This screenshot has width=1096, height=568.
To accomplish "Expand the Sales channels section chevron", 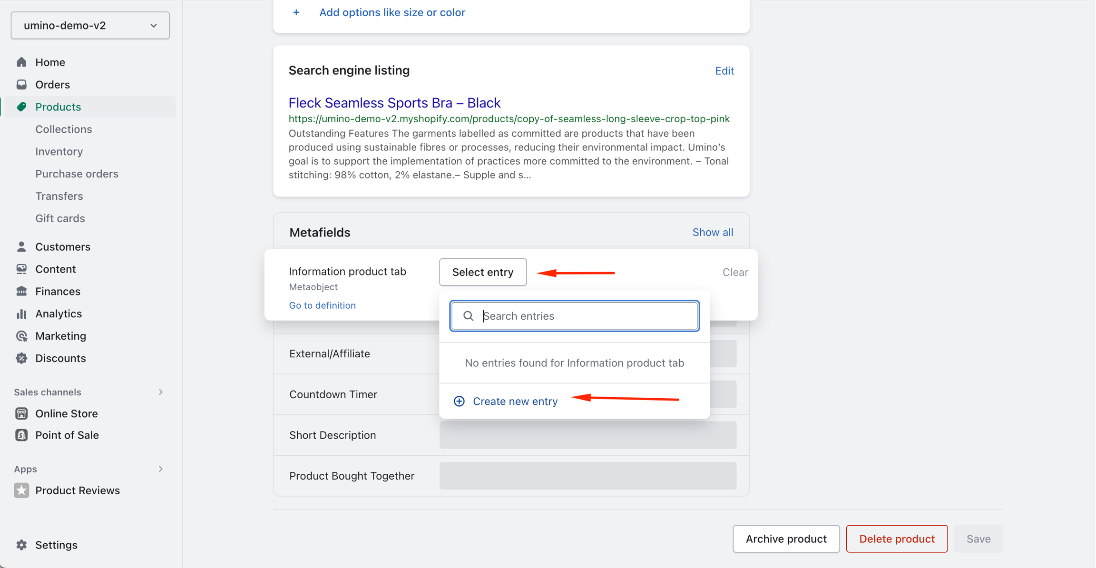I will (x=161, y=392).
